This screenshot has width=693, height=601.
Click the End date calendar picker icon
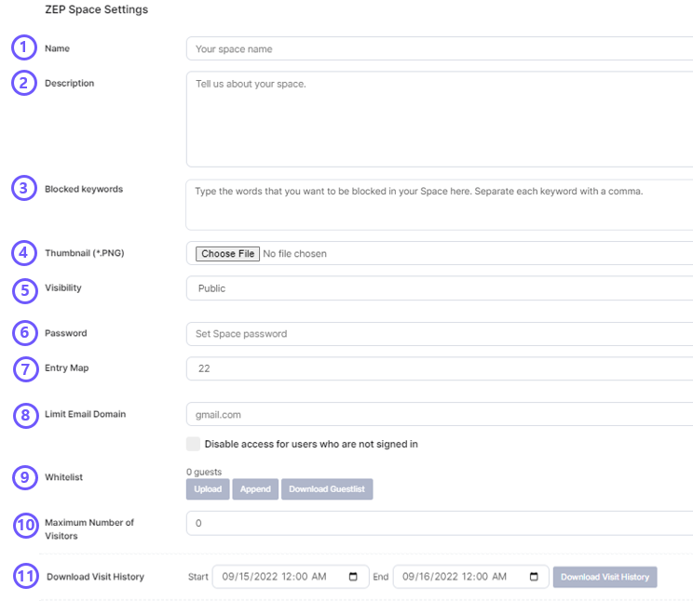click(x=534, y=577)
